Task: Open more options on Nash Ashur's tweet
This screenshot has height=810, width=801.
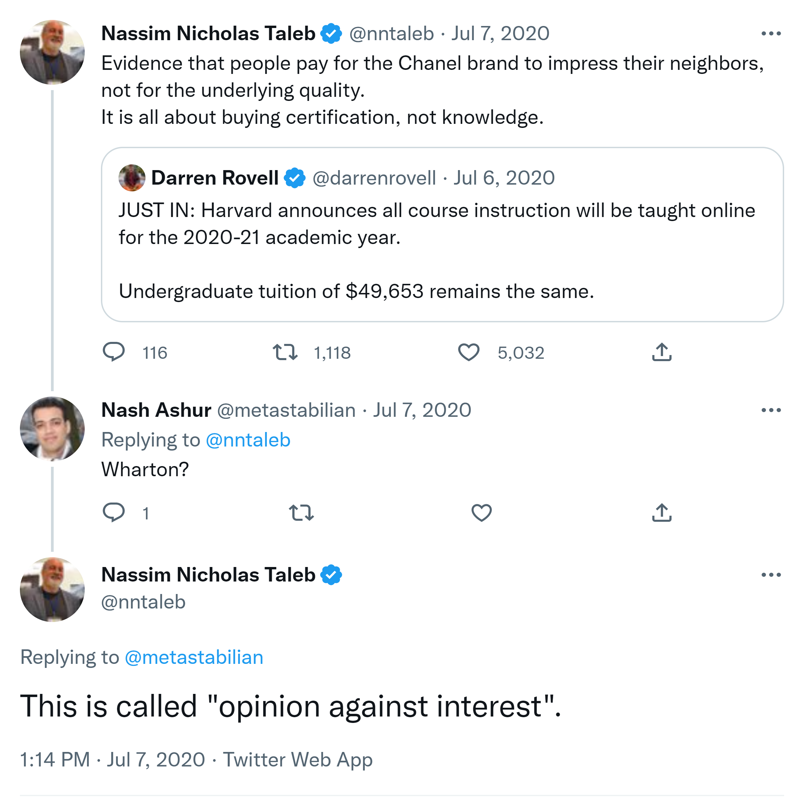Action: click(x=771, y=410)
